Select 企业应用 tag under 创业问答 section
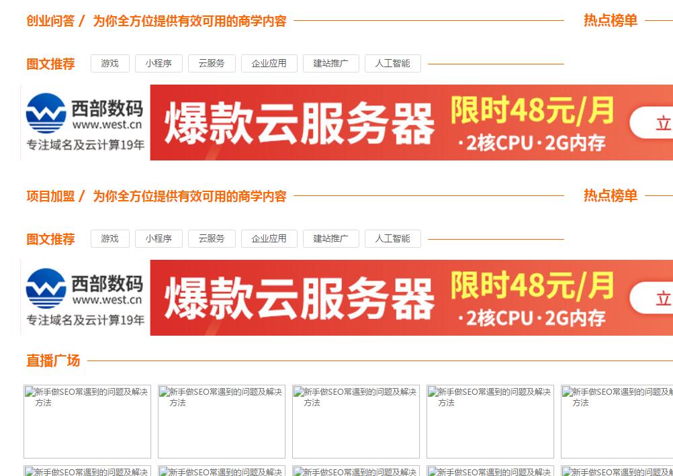The height and width of the screenshot is (476, 673). point(269,64)
